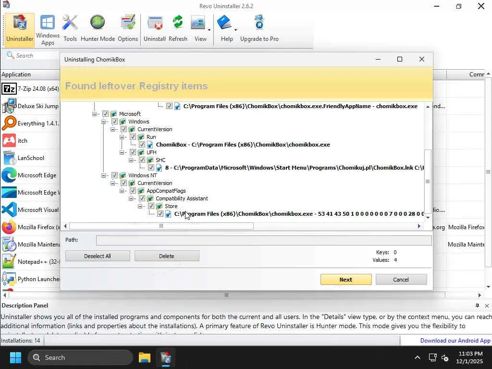492x369 pixels.
Task: Select Python Launcher in application list
Action: coord(30,279)
